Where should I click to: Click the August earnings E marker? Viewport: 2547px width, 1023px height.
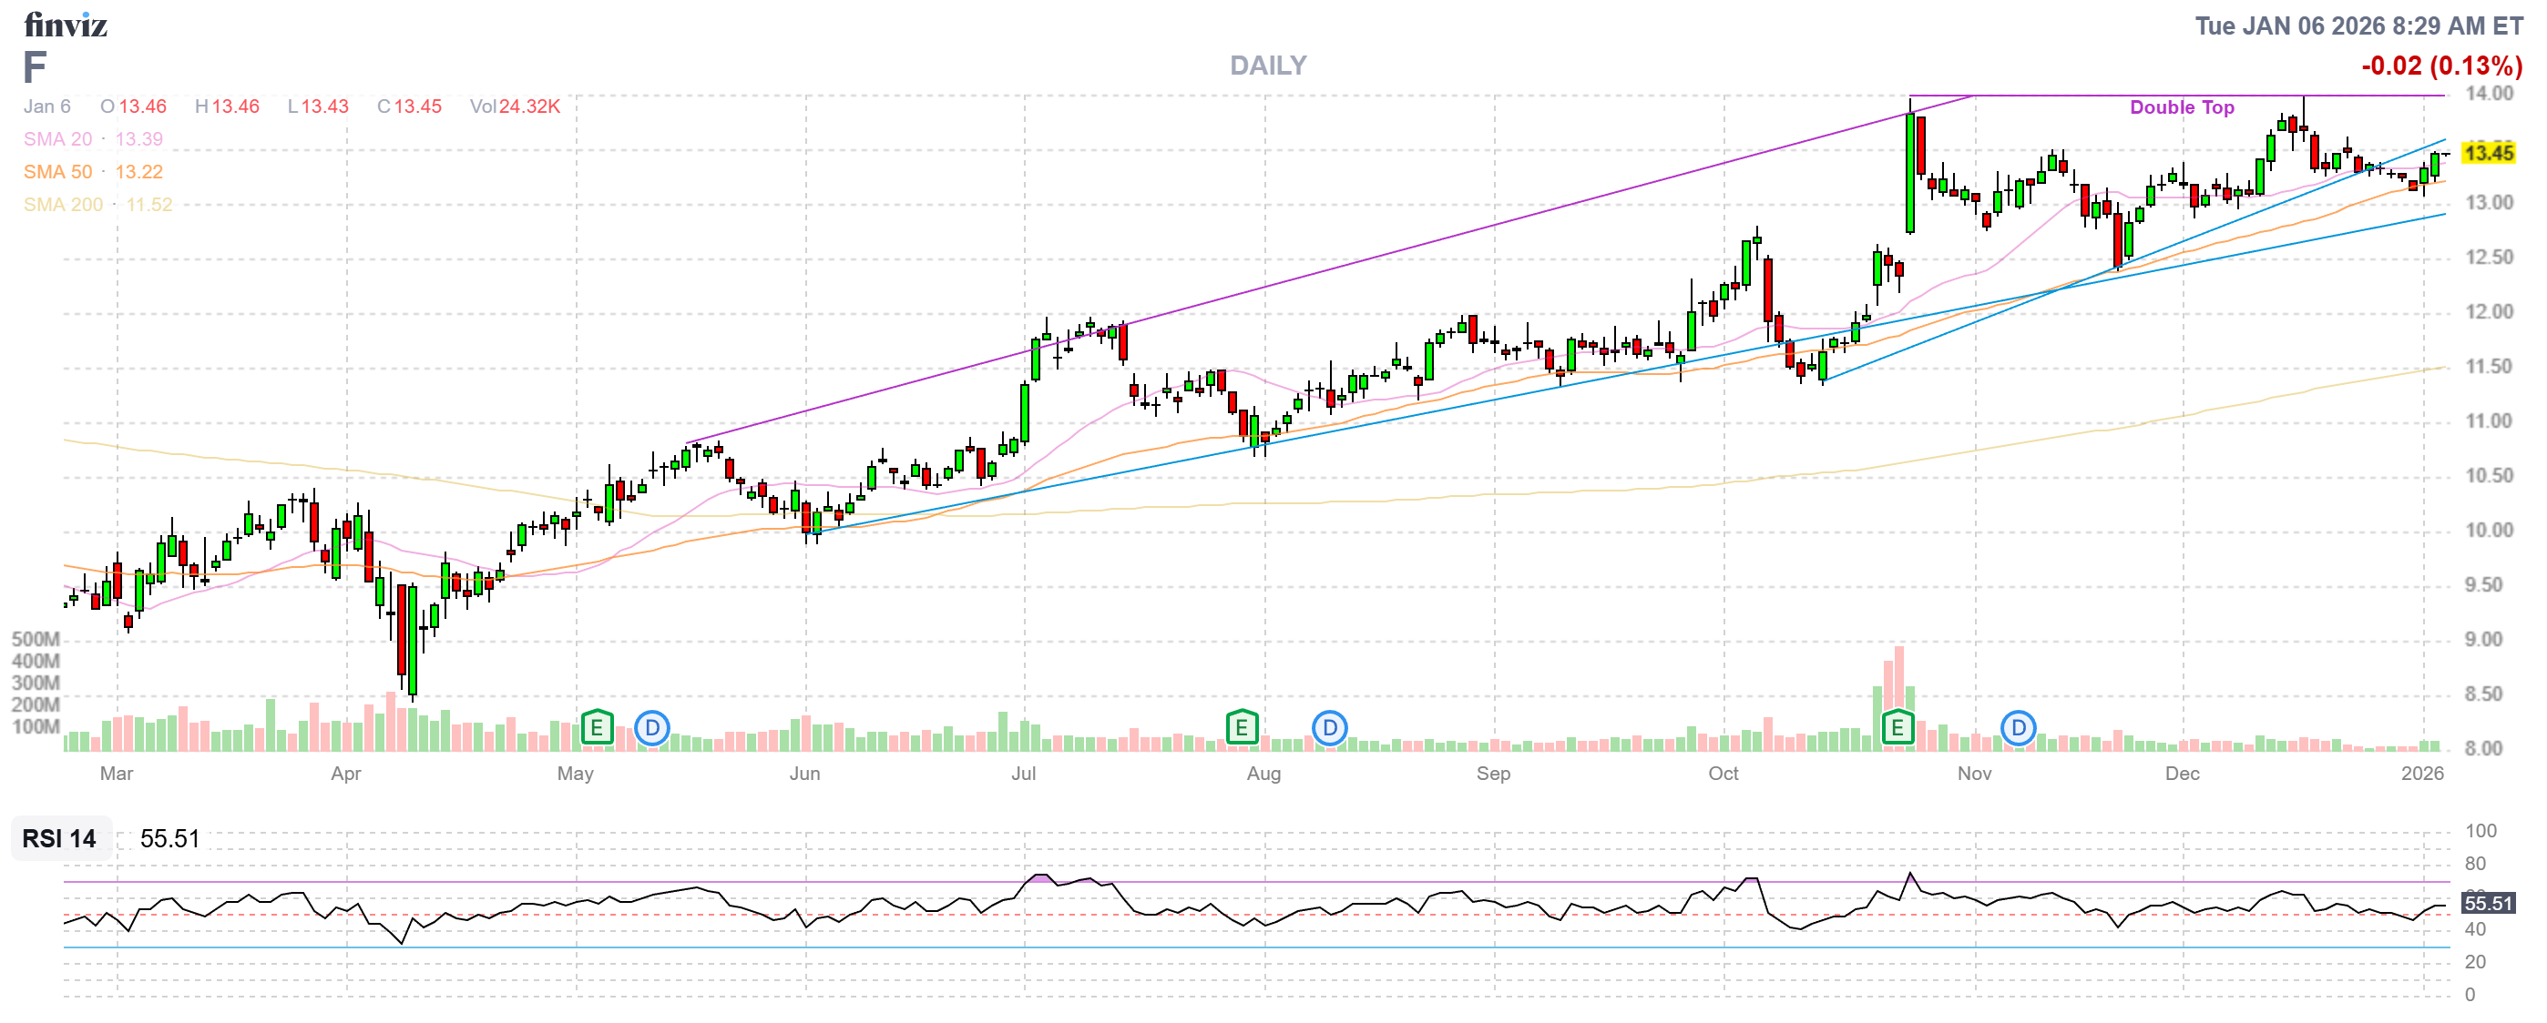coord(1241,729)
